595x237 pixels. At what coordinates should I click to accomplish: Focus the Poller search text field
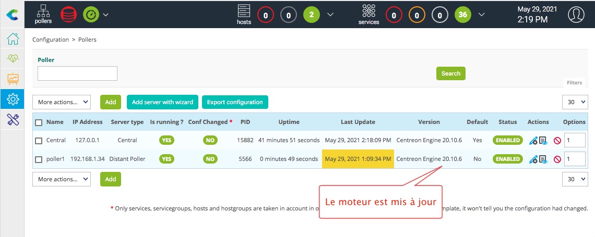[77, 73]
